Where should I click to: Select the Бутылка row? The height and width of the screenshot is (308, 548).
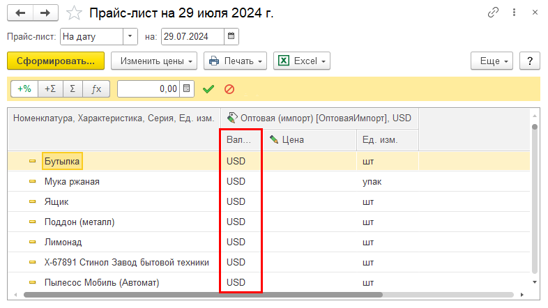point(268,162)
